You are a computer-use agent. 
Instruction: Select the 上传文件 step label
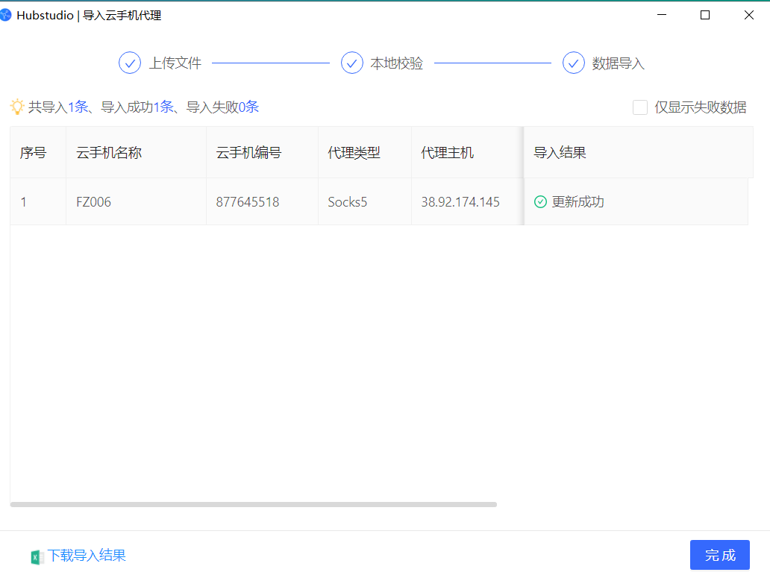tap(175, 63)
